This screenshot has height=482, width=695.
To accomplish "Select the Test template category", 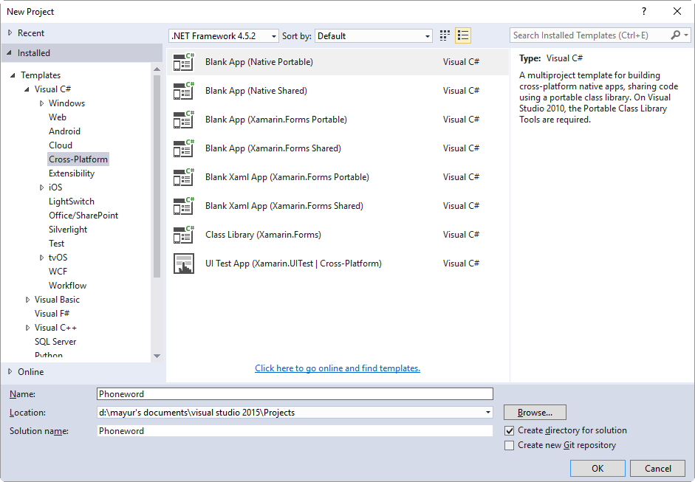I will pos(56,244).
